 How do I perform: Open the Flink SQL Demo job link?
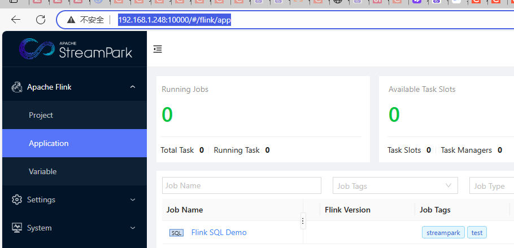click(219, 232)
